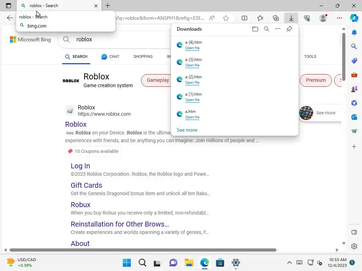Customize sidebar with plus icon
362x271 pixels.
(x=354, y=146)
